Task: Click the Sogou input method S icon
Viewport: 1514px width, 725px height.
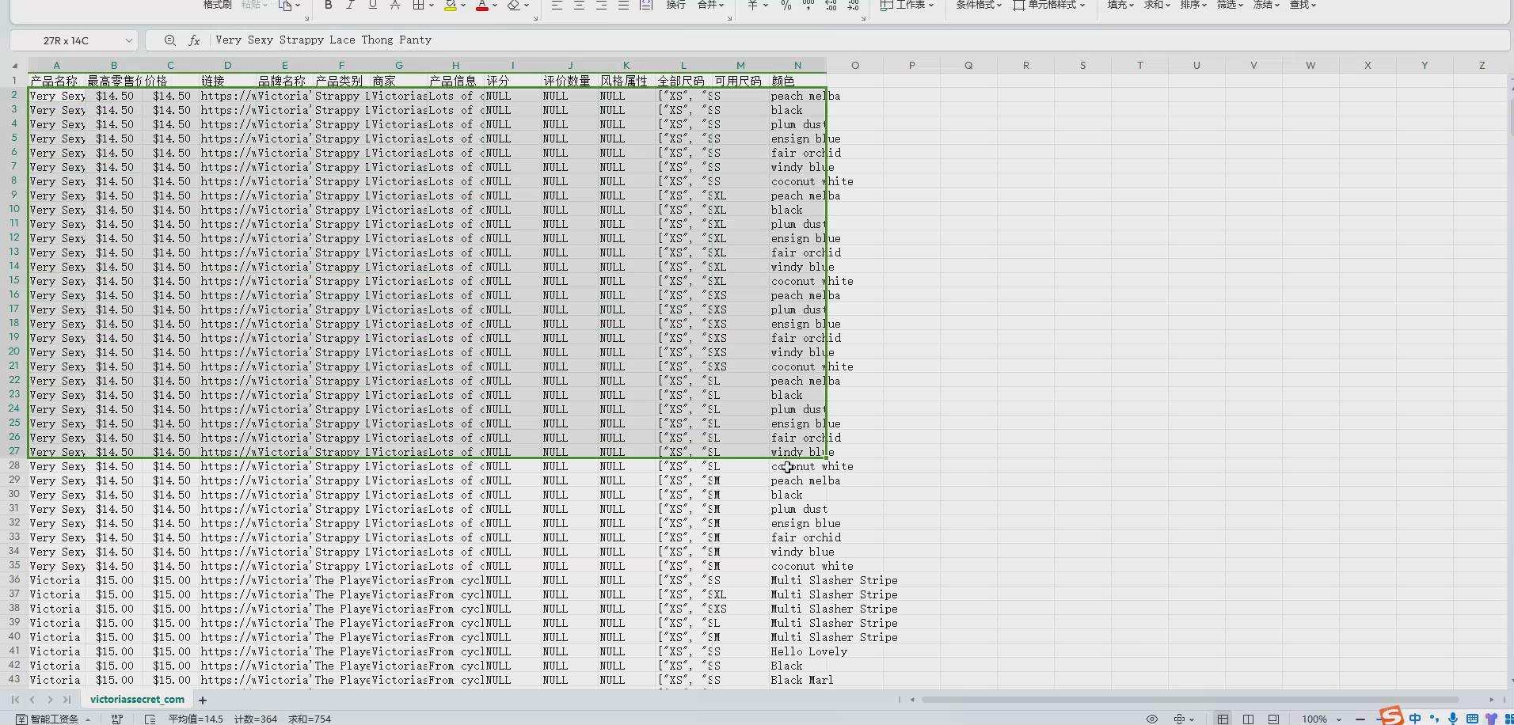Action: coord(1391,716)
